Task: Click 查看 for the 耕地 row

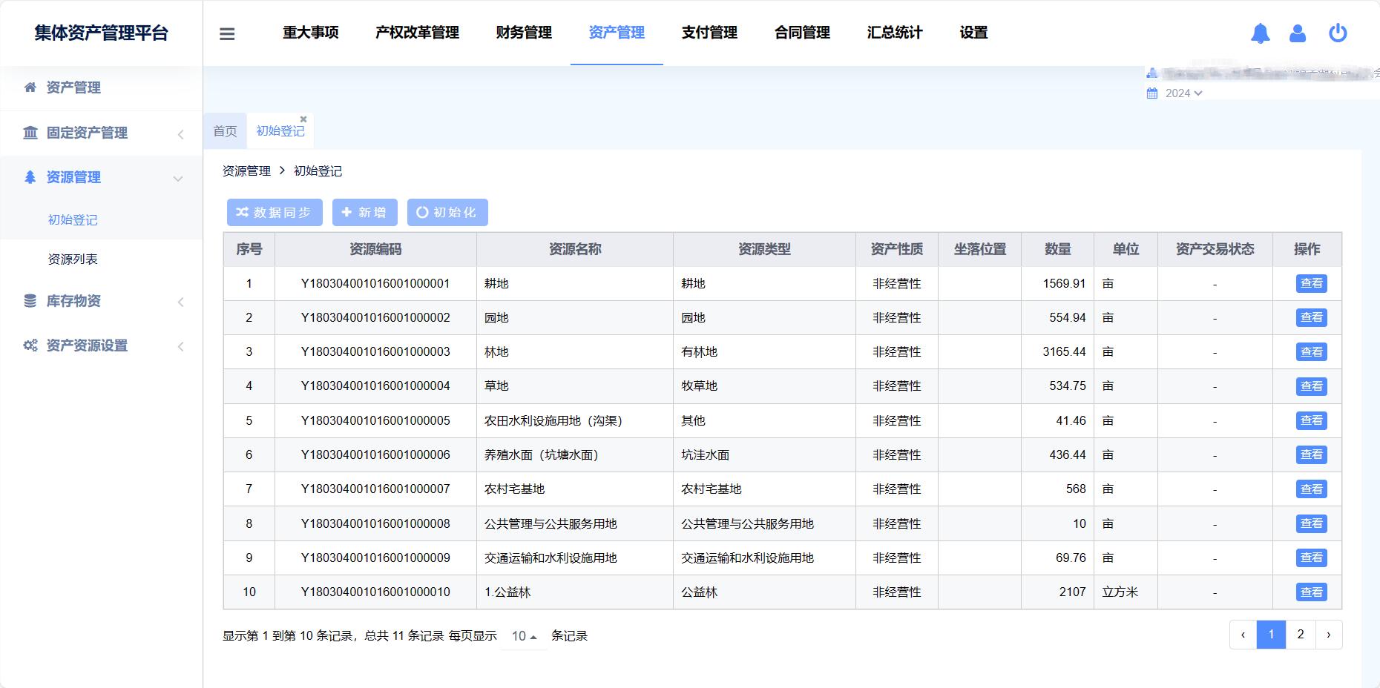Action: click(1311, 284)
